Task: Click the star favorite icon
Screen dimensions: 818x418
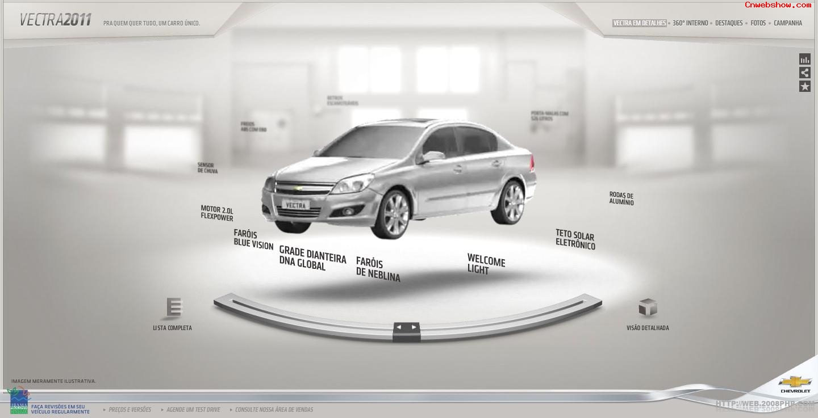Action: tap(804, 86)
